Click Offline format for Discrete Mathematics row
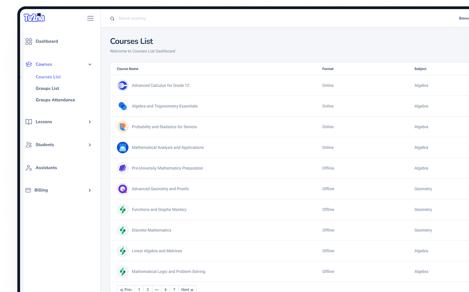This screenshot has height=292, width=469. click(x=328, y=230)
